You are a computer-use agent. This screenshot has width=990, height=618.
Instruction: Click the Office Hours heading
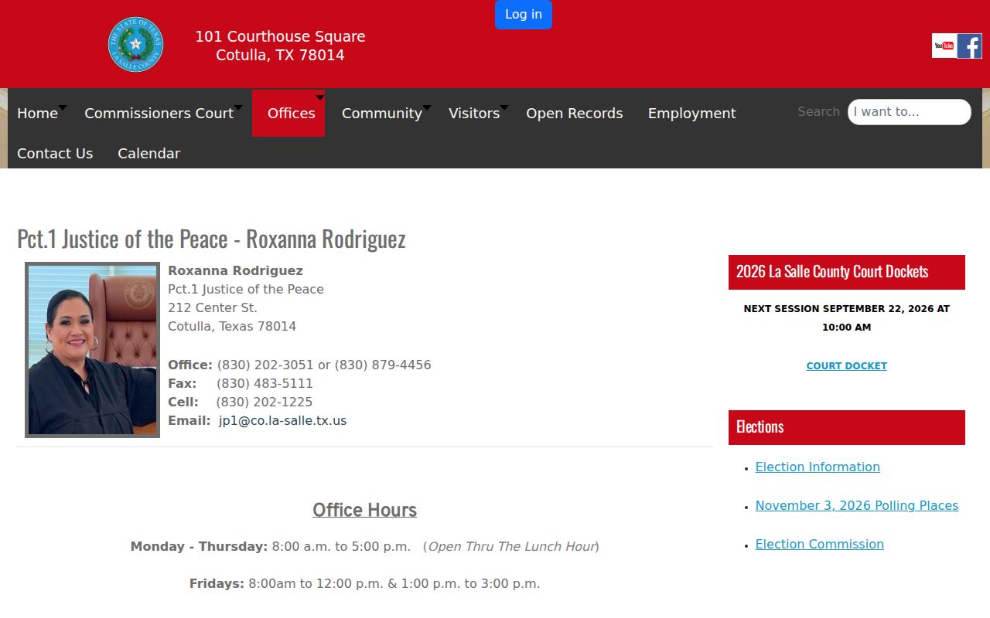tap(365, 510)
